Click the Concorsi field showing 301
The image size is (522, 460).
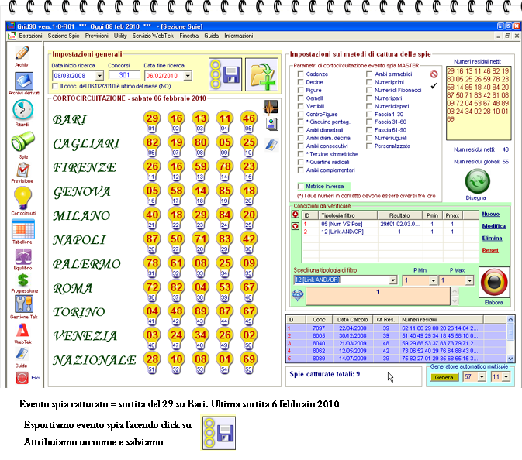[124, 75]
